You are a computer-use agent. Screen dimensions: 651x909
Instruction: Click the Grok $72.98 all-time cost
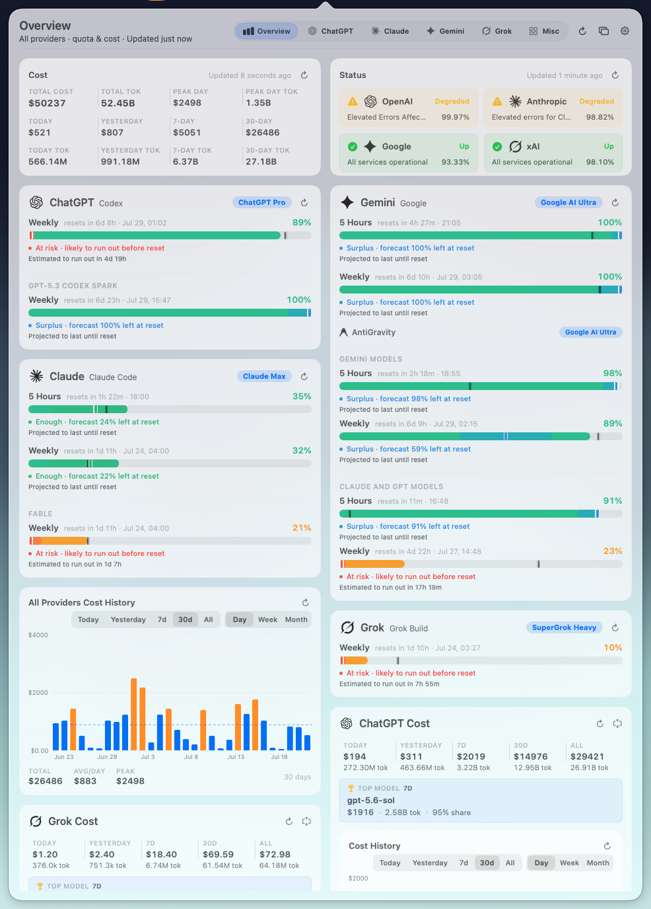[x=275, y=855]
